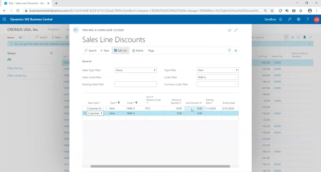Image resolution: width=321 pixels, height=172 pixels.
Task: Click Search in the dialog toolbar
Action: pos(90,50)
